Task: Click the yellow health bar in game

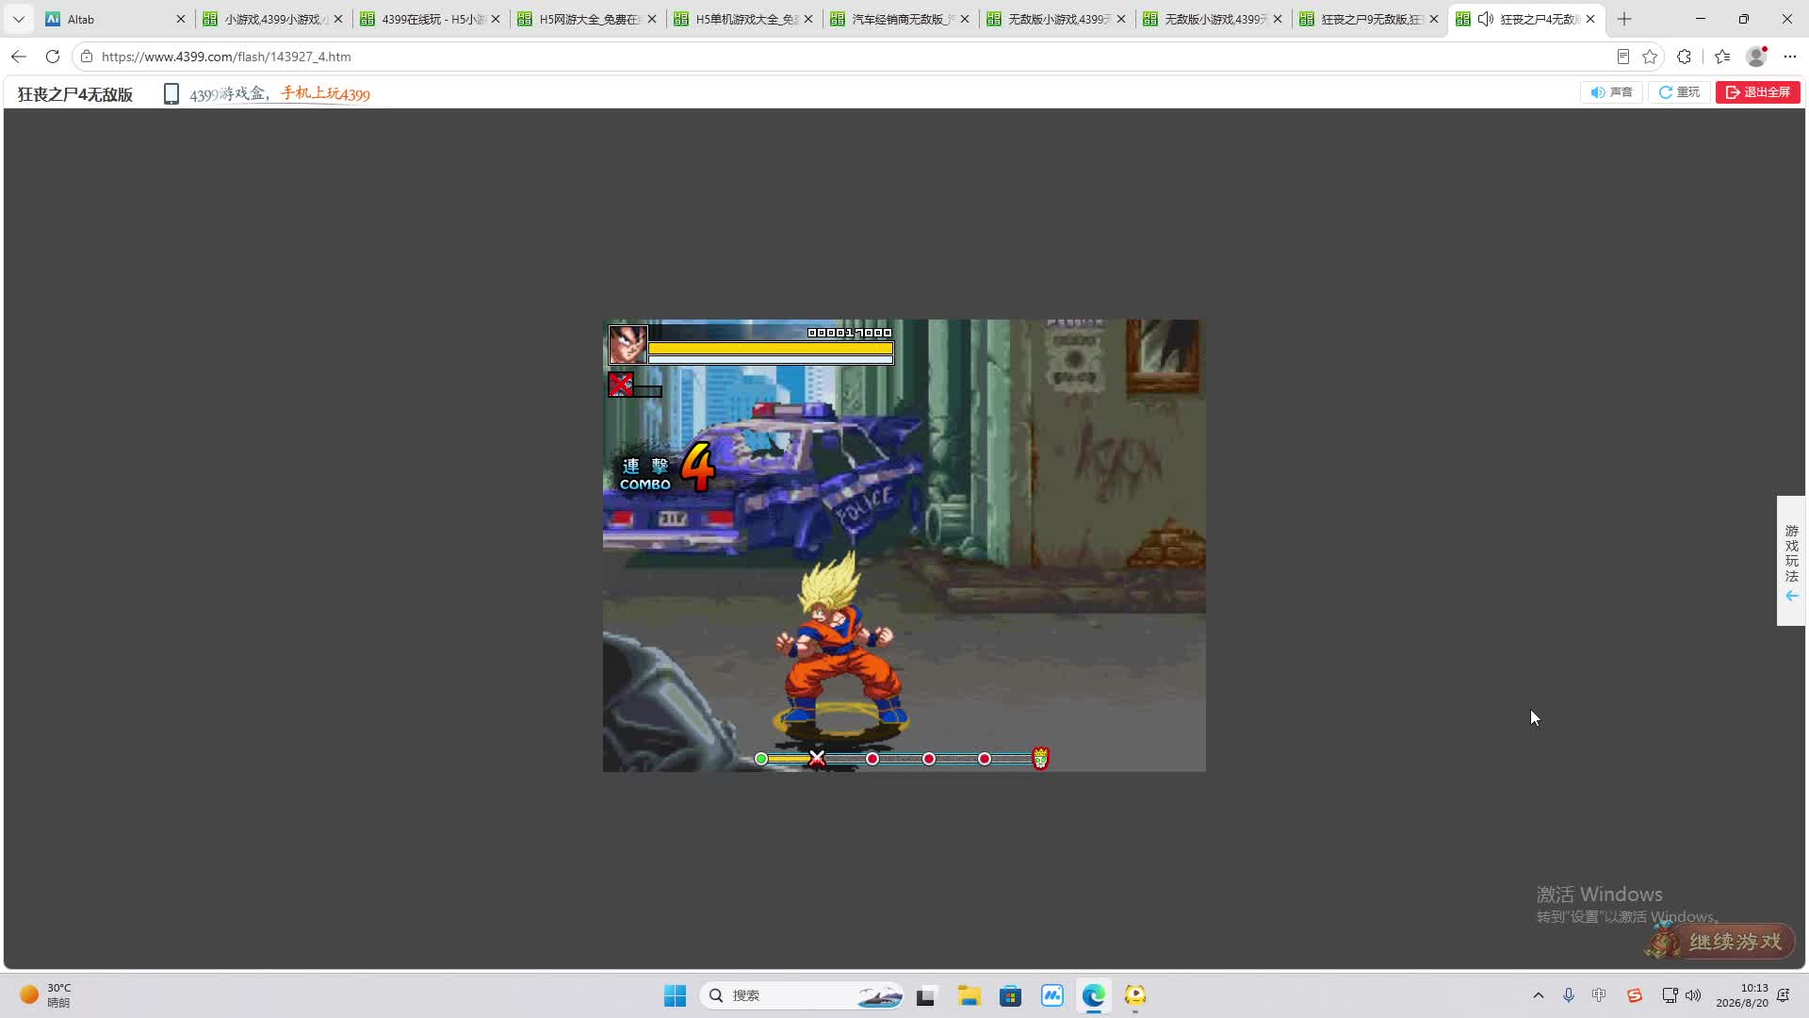Action: (771, 348)
